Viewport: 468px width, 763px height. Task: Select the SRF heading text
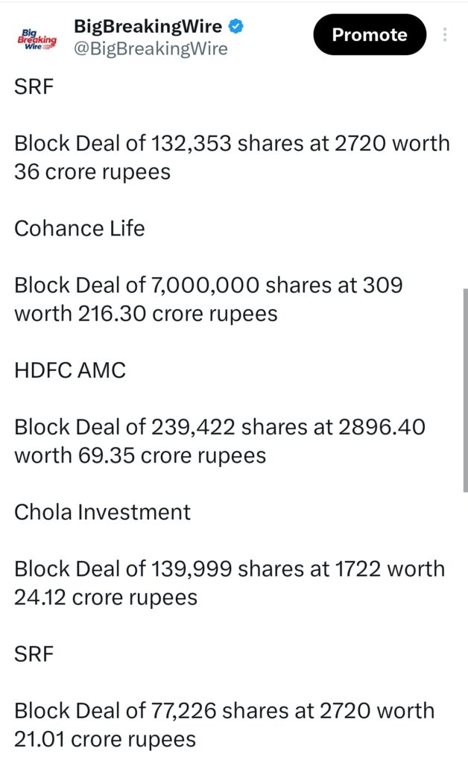click(x=30, y=86)
